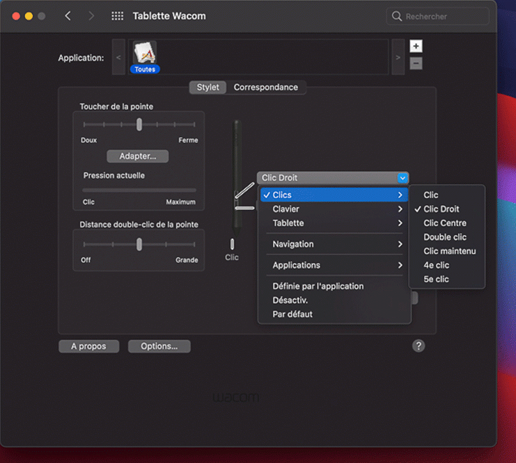Expand the Applications submenu
Viewport: 516px width, 463px height.
coord(334,265)
